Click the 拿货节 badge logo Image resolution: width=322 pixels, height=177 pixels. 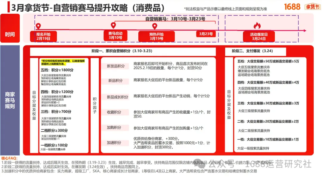312,7
